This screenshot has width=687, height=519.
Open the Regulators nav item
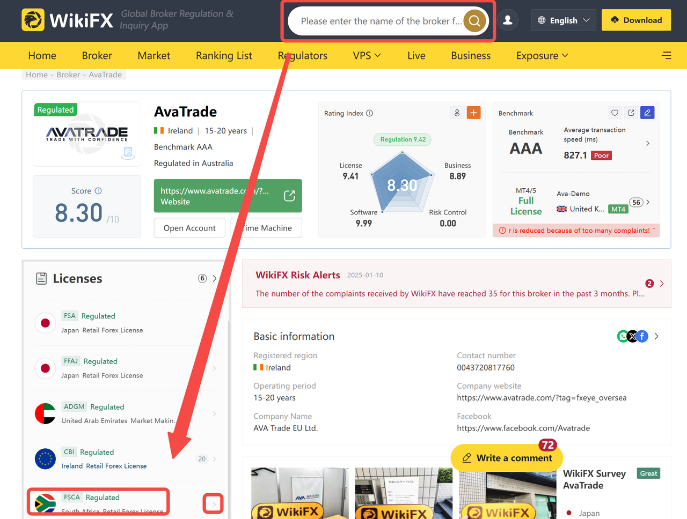tap(303, 55)
